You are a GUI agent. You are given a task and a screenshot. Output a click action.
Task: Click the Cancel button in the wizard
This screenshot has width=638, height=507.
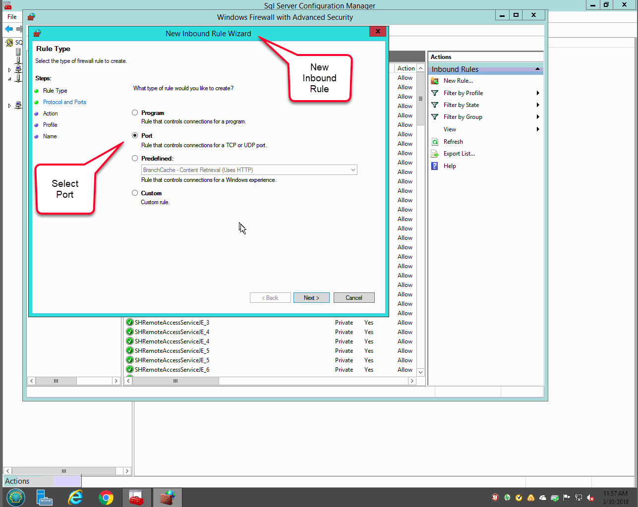point(354,298)
